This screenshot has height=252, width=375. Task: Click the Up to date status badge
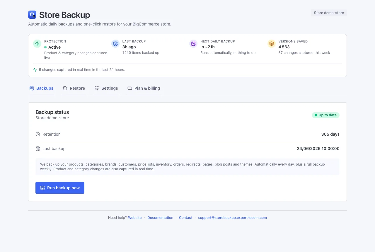pyautogui.click(x=325, y=115)
